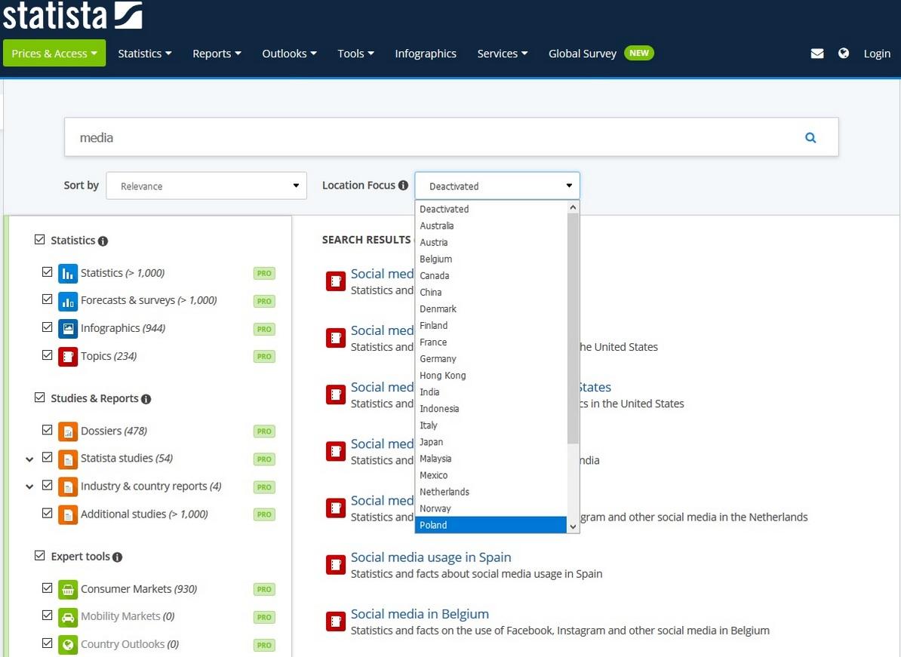Click the blue Statistics bar chart icon
Viewport: 901px width, 657px height.
pos(68,273)
